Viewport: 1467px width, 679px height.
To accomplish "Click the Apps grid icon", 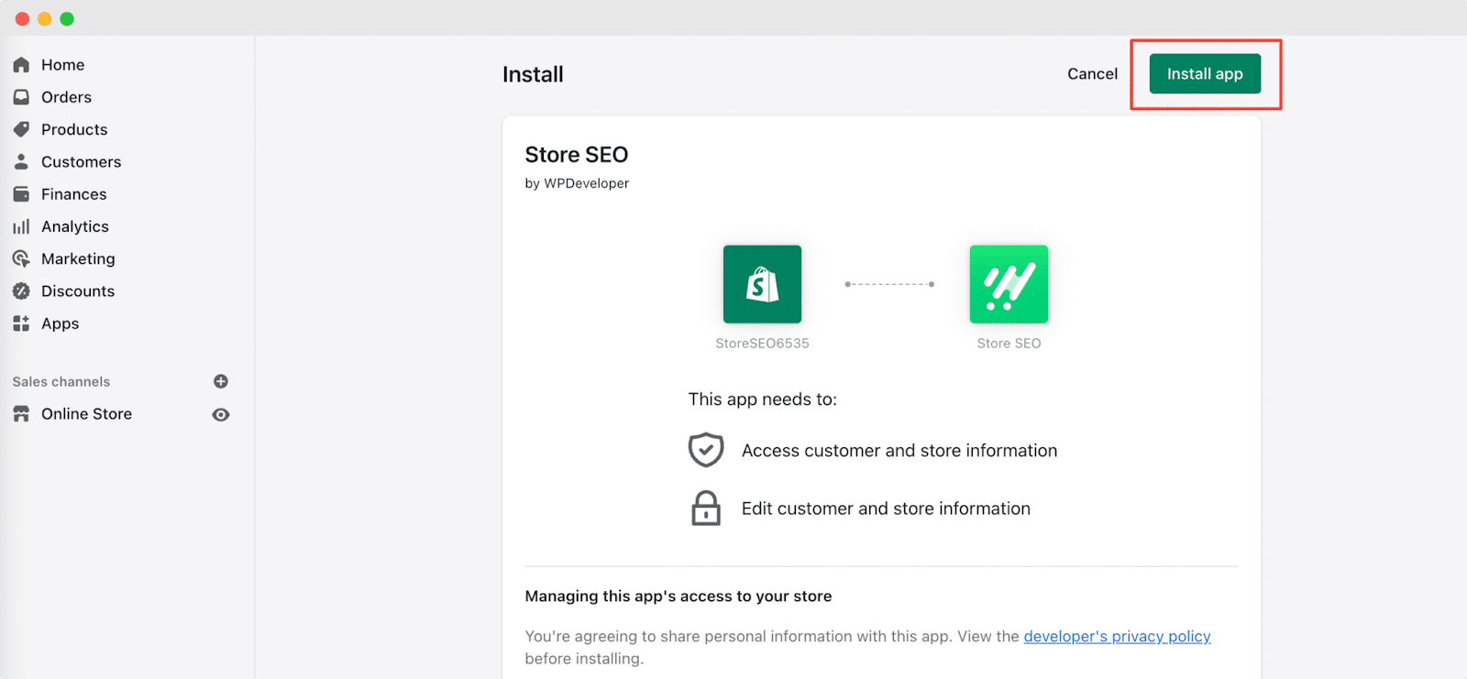I will (21, 323).
